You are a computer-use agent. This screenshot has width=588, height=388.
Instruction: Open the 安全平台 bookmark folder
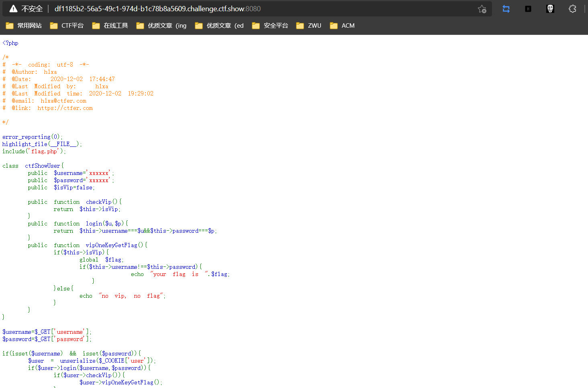[270, 26]
